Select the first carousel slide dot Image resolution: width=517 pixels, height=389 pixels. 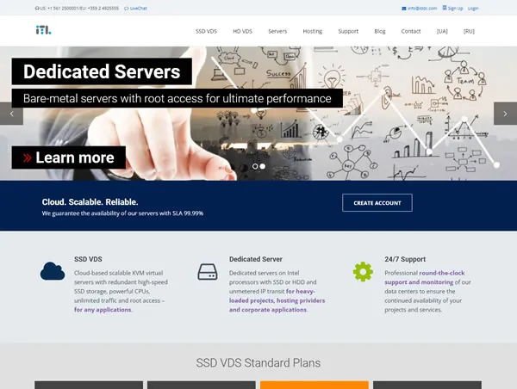[255, 166]
